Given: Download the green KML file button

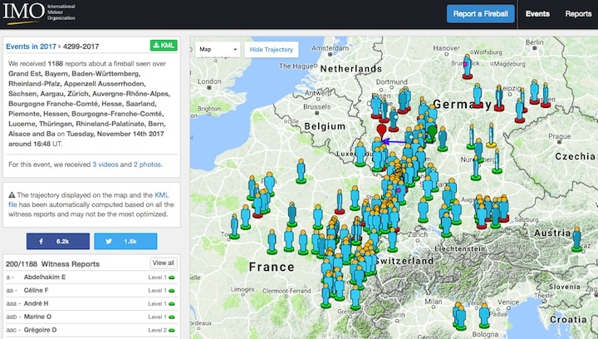Looking at the screenshot, I should click(x=163, y=45).
